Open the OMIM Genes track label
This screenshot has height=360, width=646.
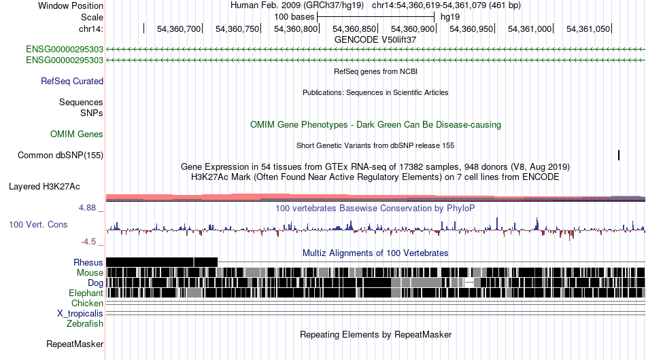(76, 134)
